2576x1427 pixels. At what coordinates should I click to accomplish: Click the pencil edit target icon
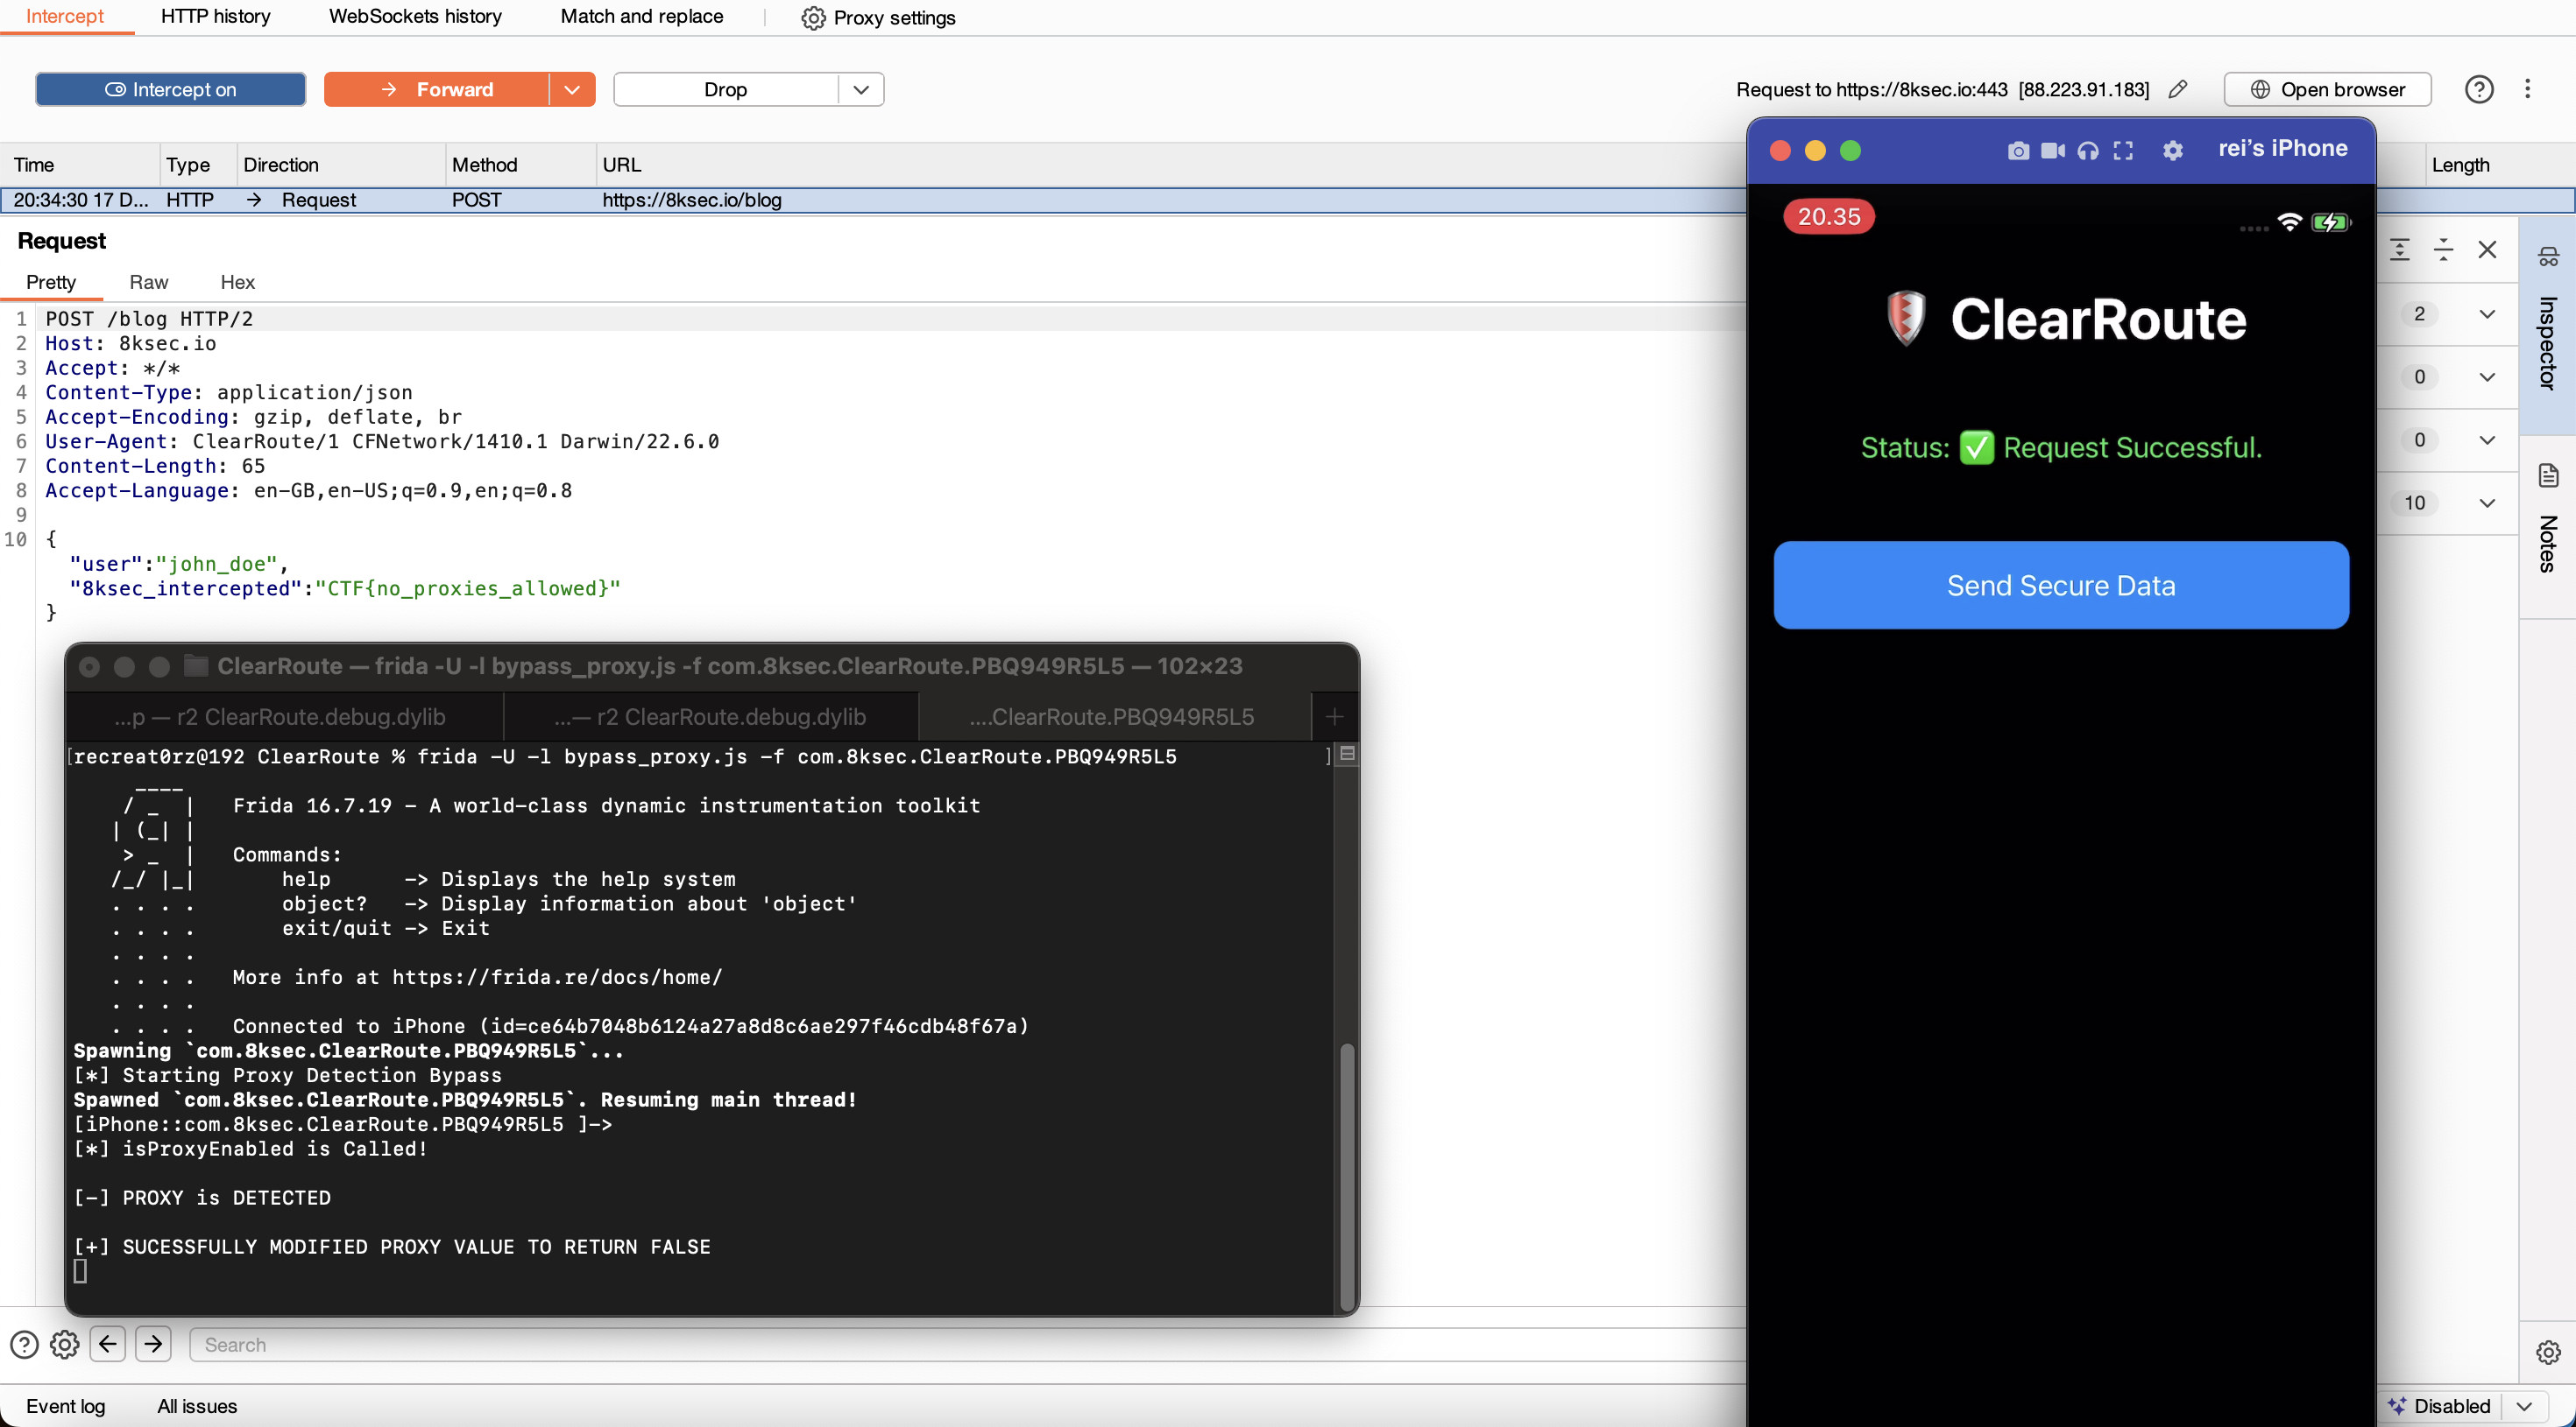[x=2177, y=90]
